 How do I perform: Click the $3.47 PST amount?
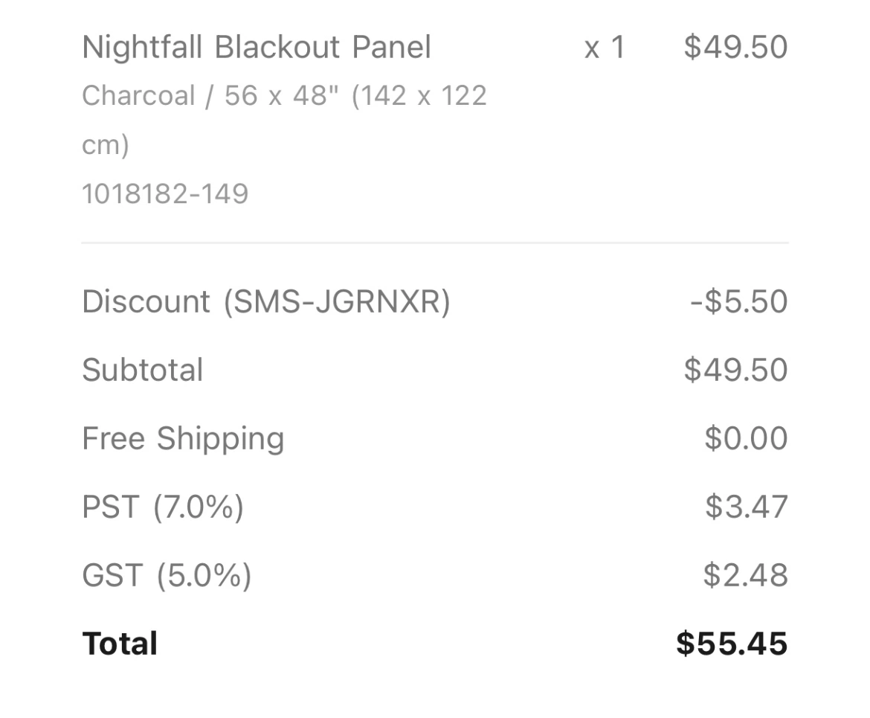click(747, 507)
